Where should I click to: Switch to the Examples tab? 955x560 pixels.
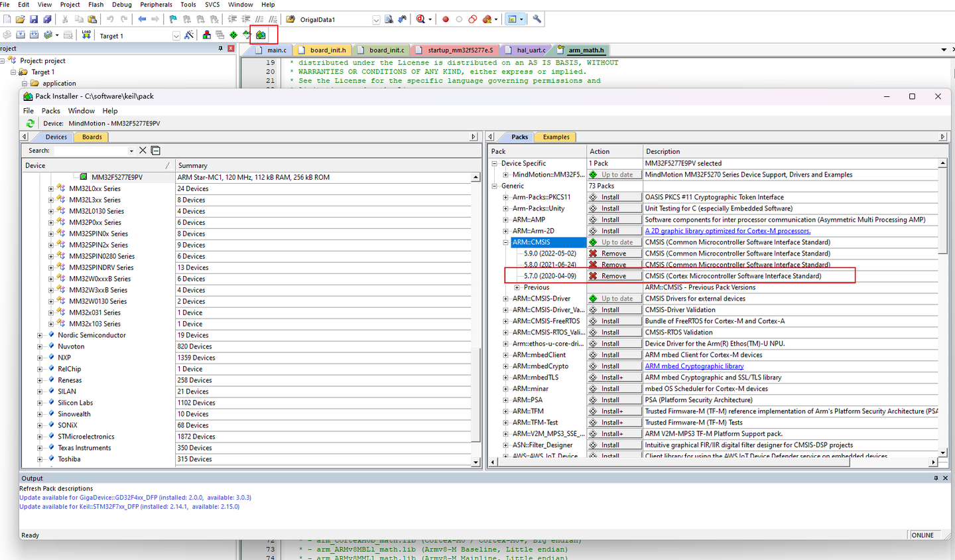pyautogui.click(x=556, y=137)
